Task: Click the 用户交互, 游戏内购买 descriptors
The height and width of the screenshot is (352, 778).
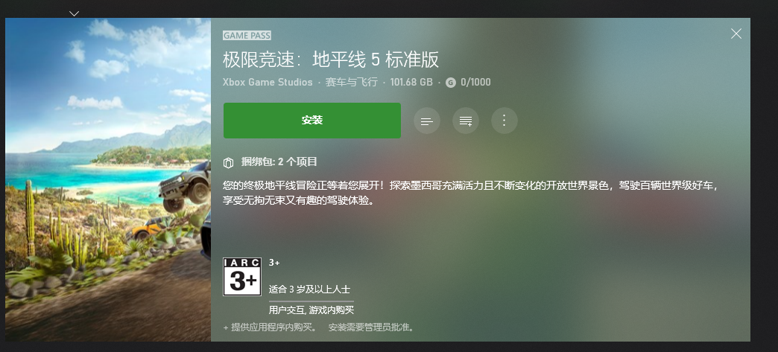Action: click(x=311, y=310)
